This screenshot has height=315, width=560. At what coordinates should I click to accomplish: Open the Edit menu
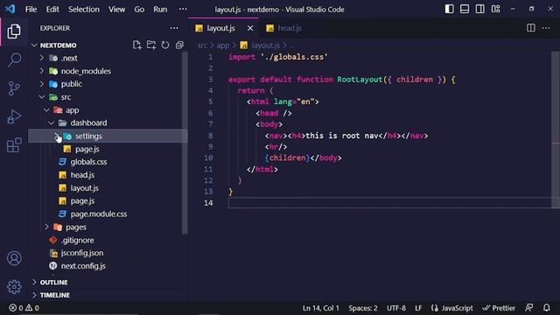pyautogui.click(x=52, y=10)
